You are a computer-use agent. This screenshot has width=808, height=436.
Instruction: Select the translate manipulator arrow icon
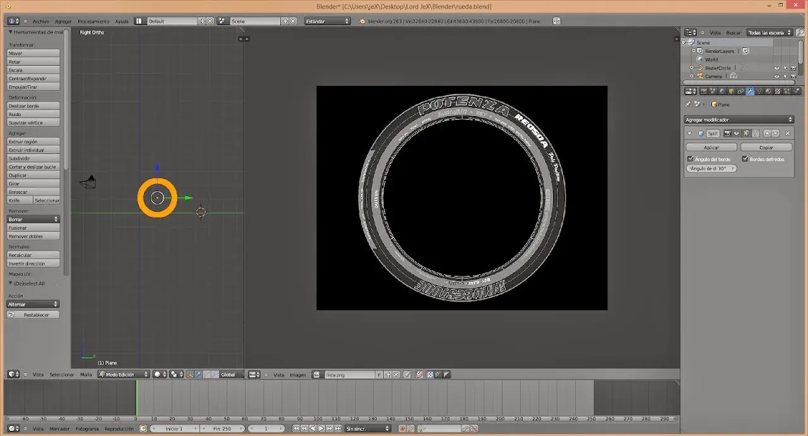pos(198,374)
